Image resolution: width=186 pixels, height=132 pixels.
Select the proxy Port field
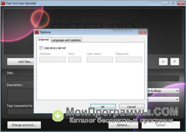75,59
